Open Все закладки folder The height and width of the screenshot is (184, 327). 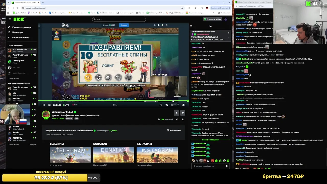(x=225, y=13)
